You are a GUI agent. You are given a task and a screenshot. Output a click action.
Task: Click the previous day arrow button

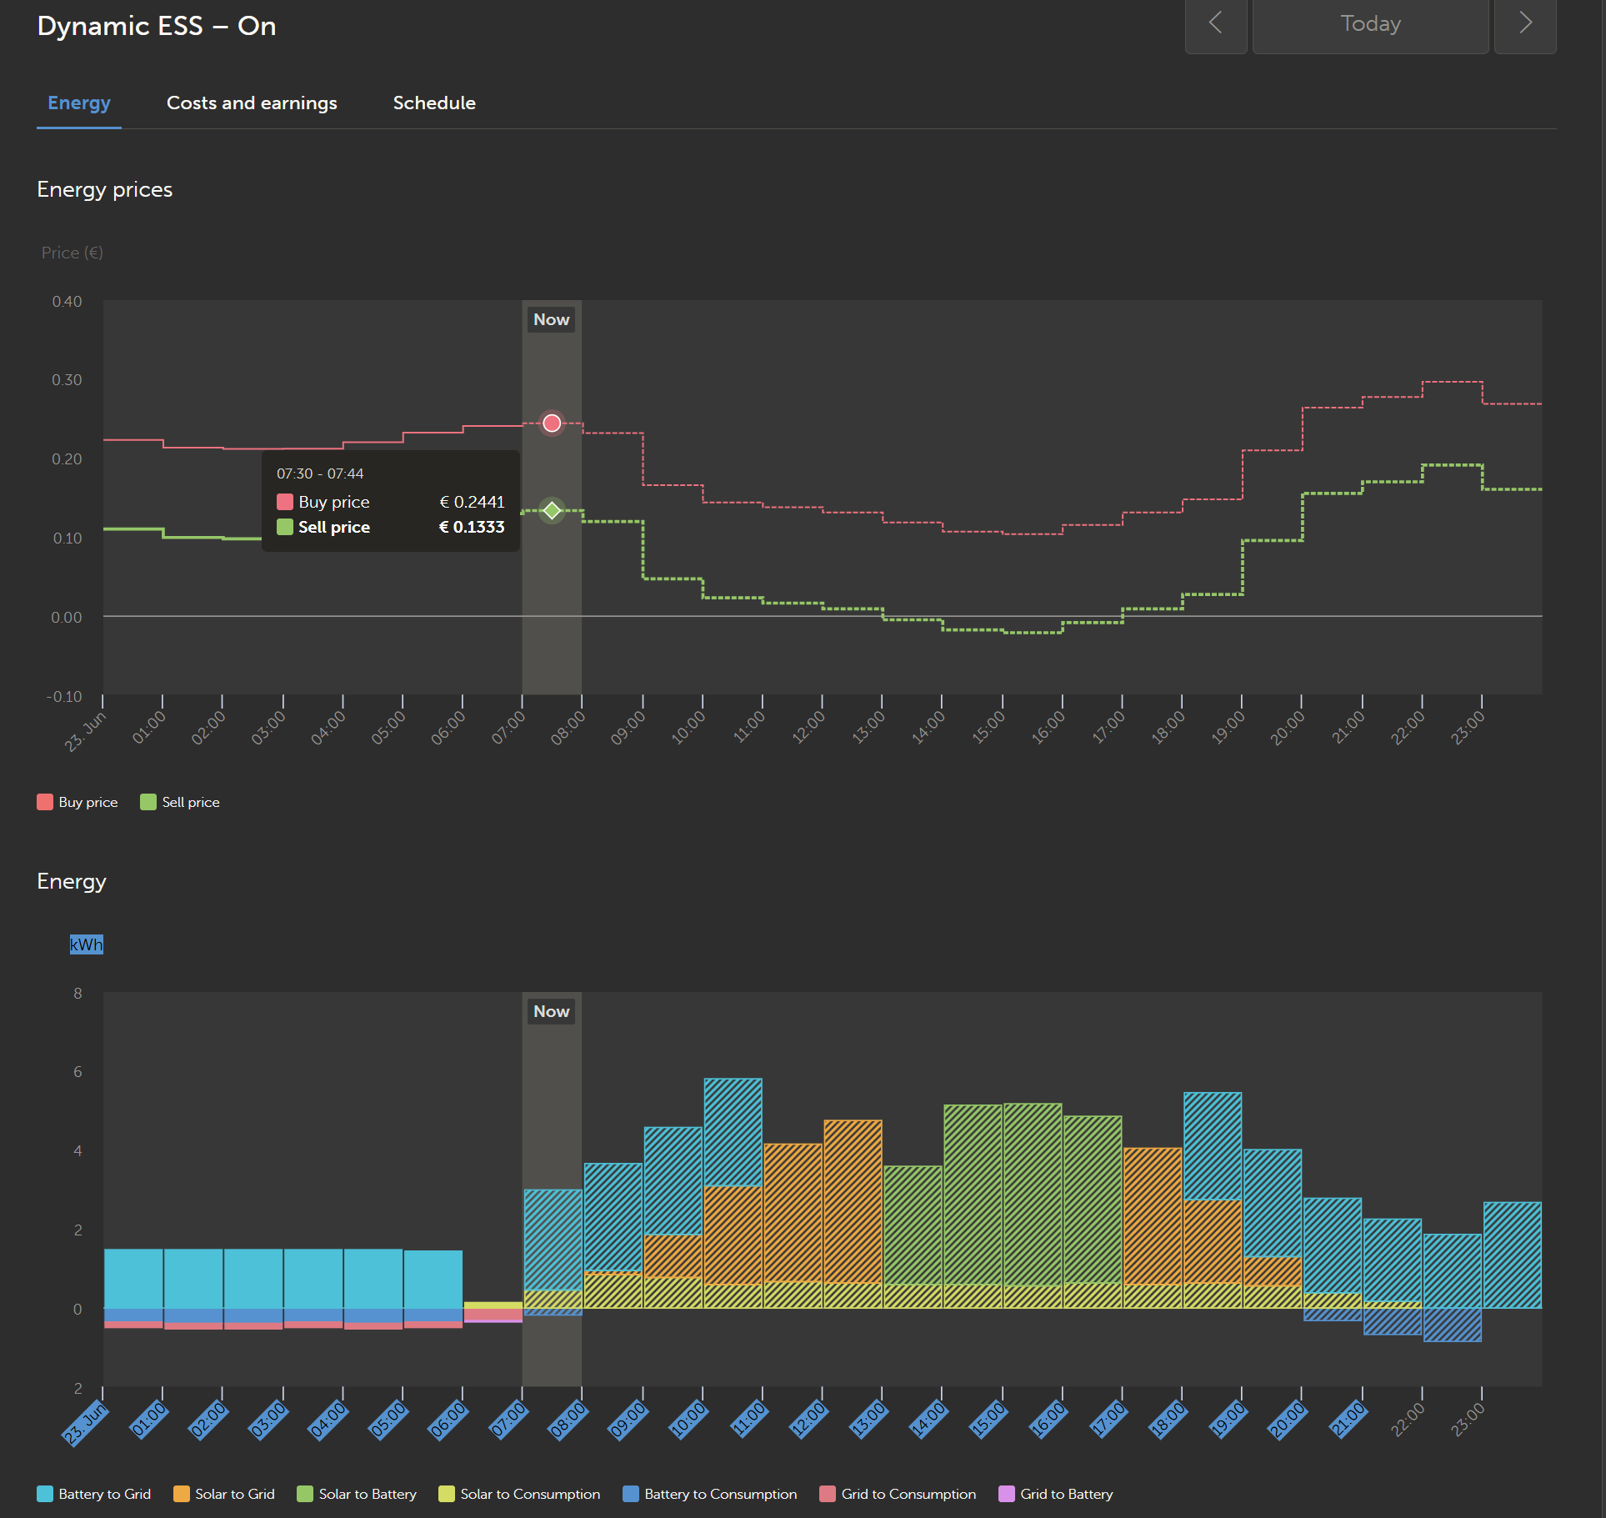pos(1215,25)
